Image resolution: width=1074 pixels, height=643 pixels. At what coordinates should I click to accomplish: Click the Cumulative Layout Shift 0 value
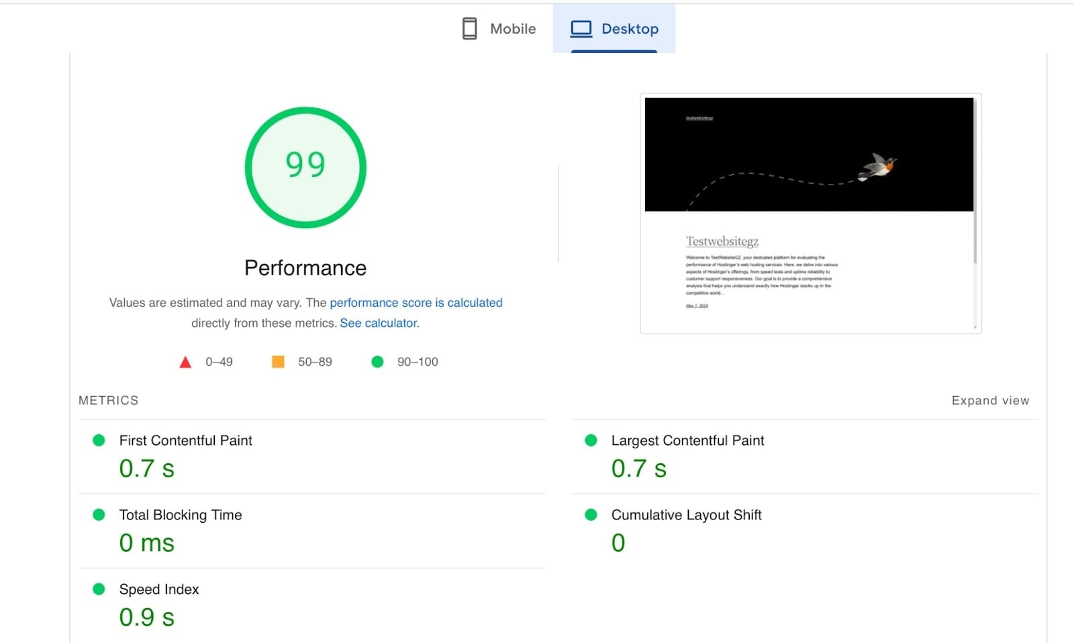tap(618, 542)
